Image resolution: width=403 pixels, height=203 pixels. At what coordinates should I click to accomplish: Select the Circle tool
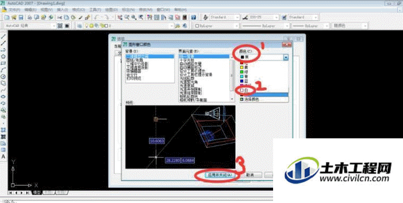point(3,76)
